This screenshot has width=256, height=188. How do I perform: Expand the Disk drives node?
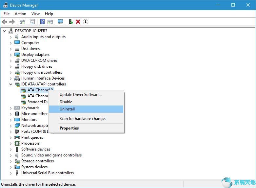pos(10,49)
